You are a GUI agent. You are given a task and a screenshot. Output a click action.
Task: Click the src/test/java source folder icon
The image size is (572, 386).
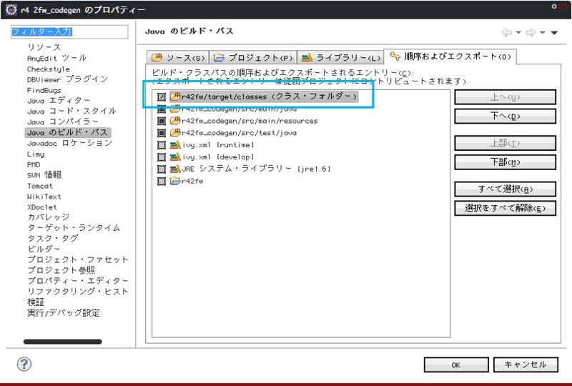tap(175, 132)
